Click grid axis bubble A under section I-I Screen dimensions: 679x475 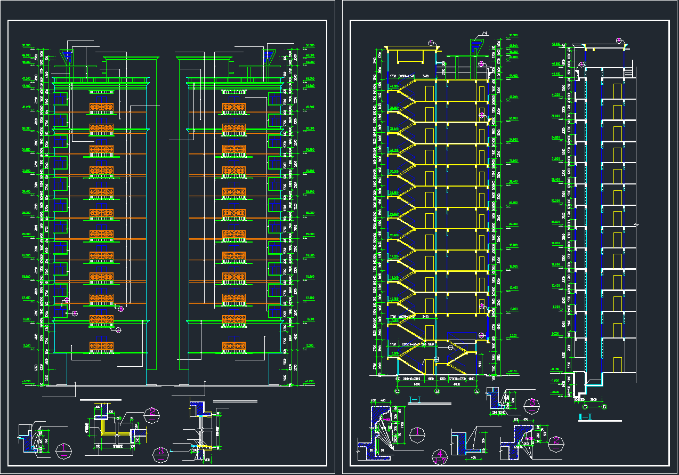coord(476,391)
